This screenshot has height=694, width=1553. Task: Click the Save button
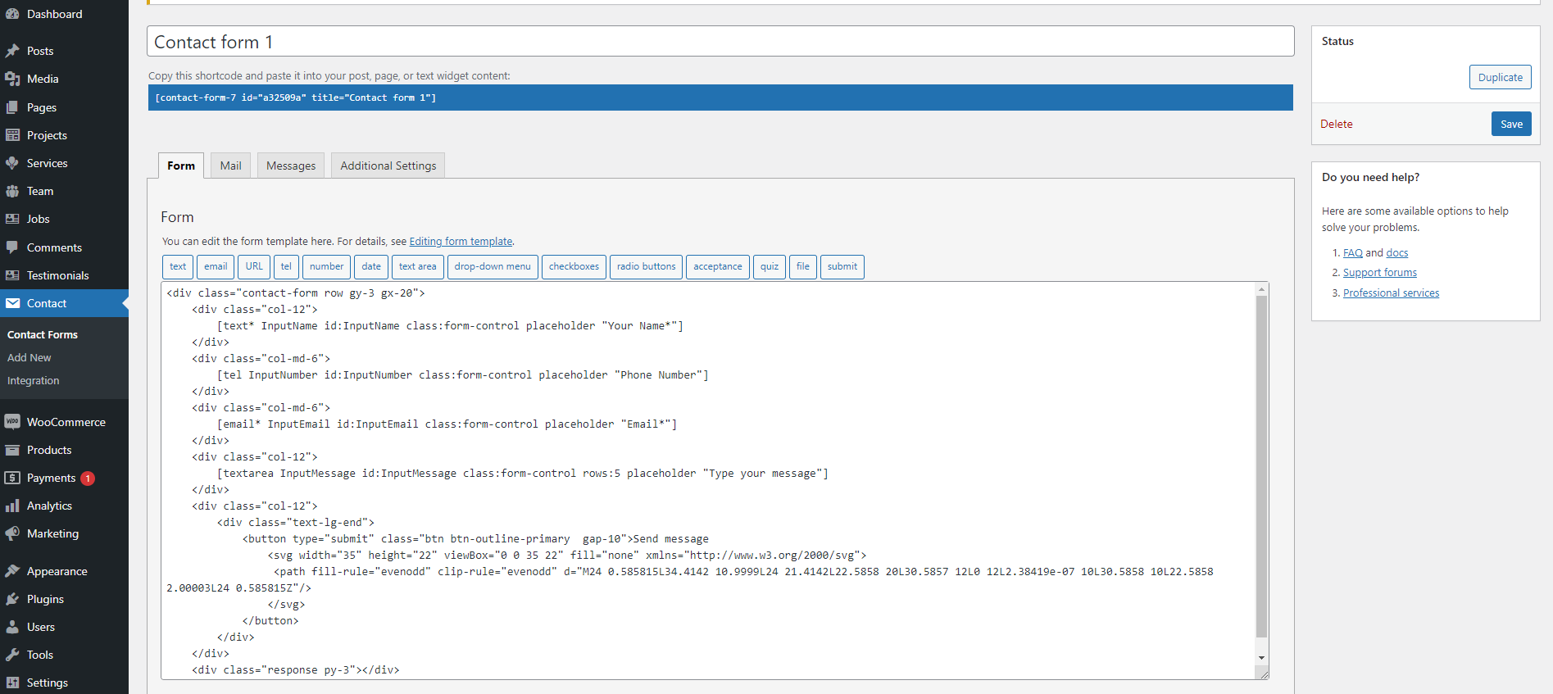(x=1511, y=124)
